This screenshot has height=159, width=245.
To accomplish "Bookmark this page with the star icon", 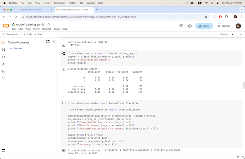I will (206, 17).
